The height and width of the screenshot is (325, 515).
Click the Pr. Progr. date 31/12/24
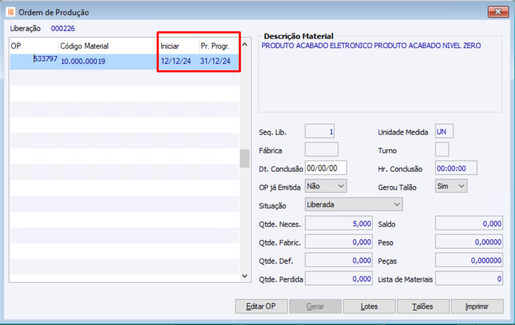click(215, 61)
